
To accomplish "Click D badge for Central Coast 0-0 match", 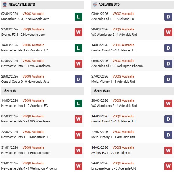I will tap(78, 79).
